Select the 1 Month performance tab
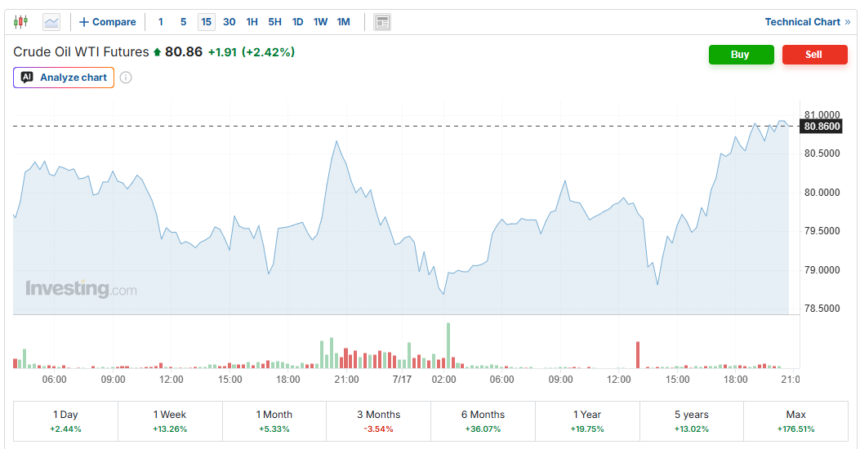This screenshot has height=449, width=860. click(274, 421)
